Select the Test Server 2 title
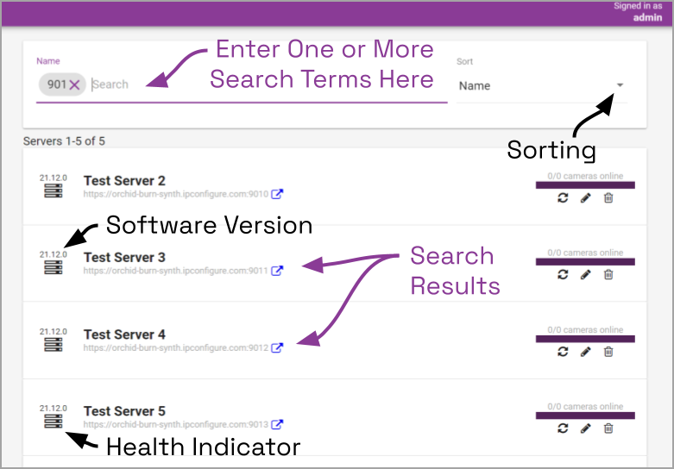 coord(124,181)
